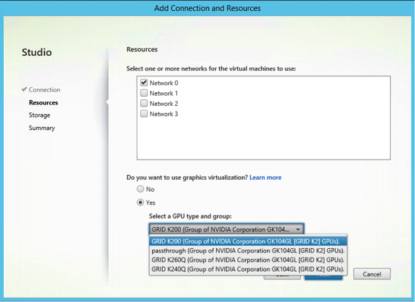Choose GRID K240Q GPU group option
Viewport: 415px width, 302px height.
coord(248,269)
